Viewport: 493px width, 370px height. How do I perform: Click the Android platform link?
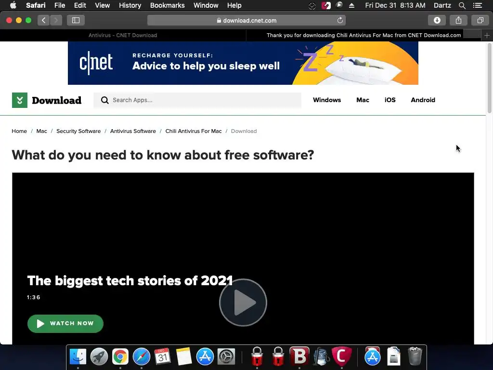tap(423, 100)
